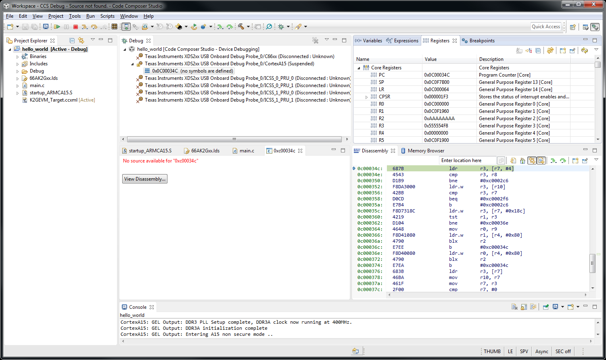Click the Enter location here field
Screen dimensions: 606x360
click(x=467, y=160)
